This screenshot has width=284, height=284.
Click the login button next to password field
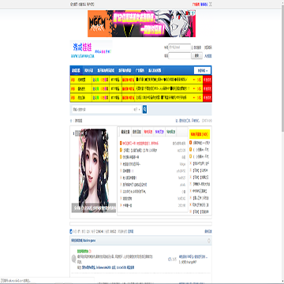tap(197, 56)
